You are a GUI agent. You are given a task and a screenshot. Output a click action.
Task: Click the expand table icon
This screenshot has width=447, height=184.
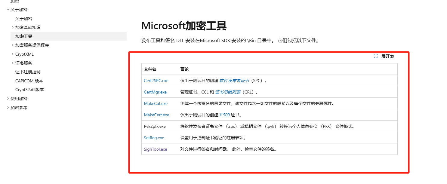(376, 56)
